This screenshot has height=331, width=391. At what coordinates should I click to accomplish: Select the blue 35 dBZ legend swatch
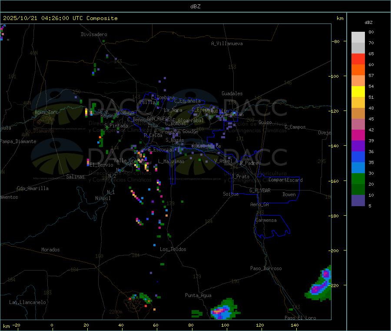coord(358,157)
